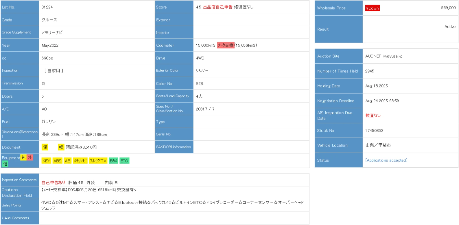Click the yellow 純 legend swatch
The height and width of the screenshot is (225, 459).
coord(23,158)
